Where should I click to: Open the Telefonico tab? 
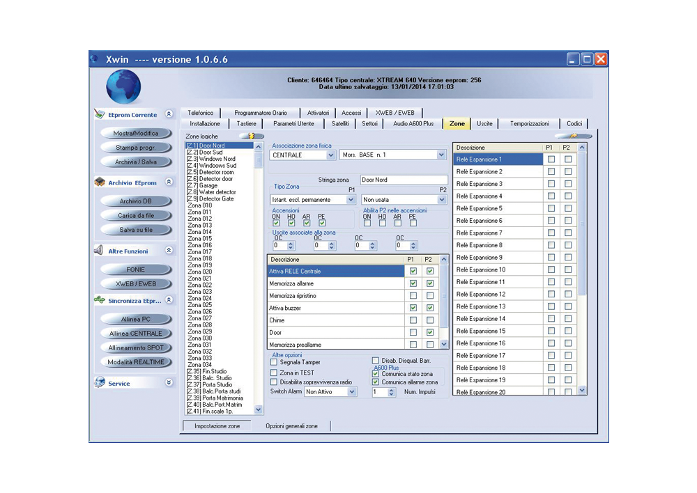click(201, 113)
